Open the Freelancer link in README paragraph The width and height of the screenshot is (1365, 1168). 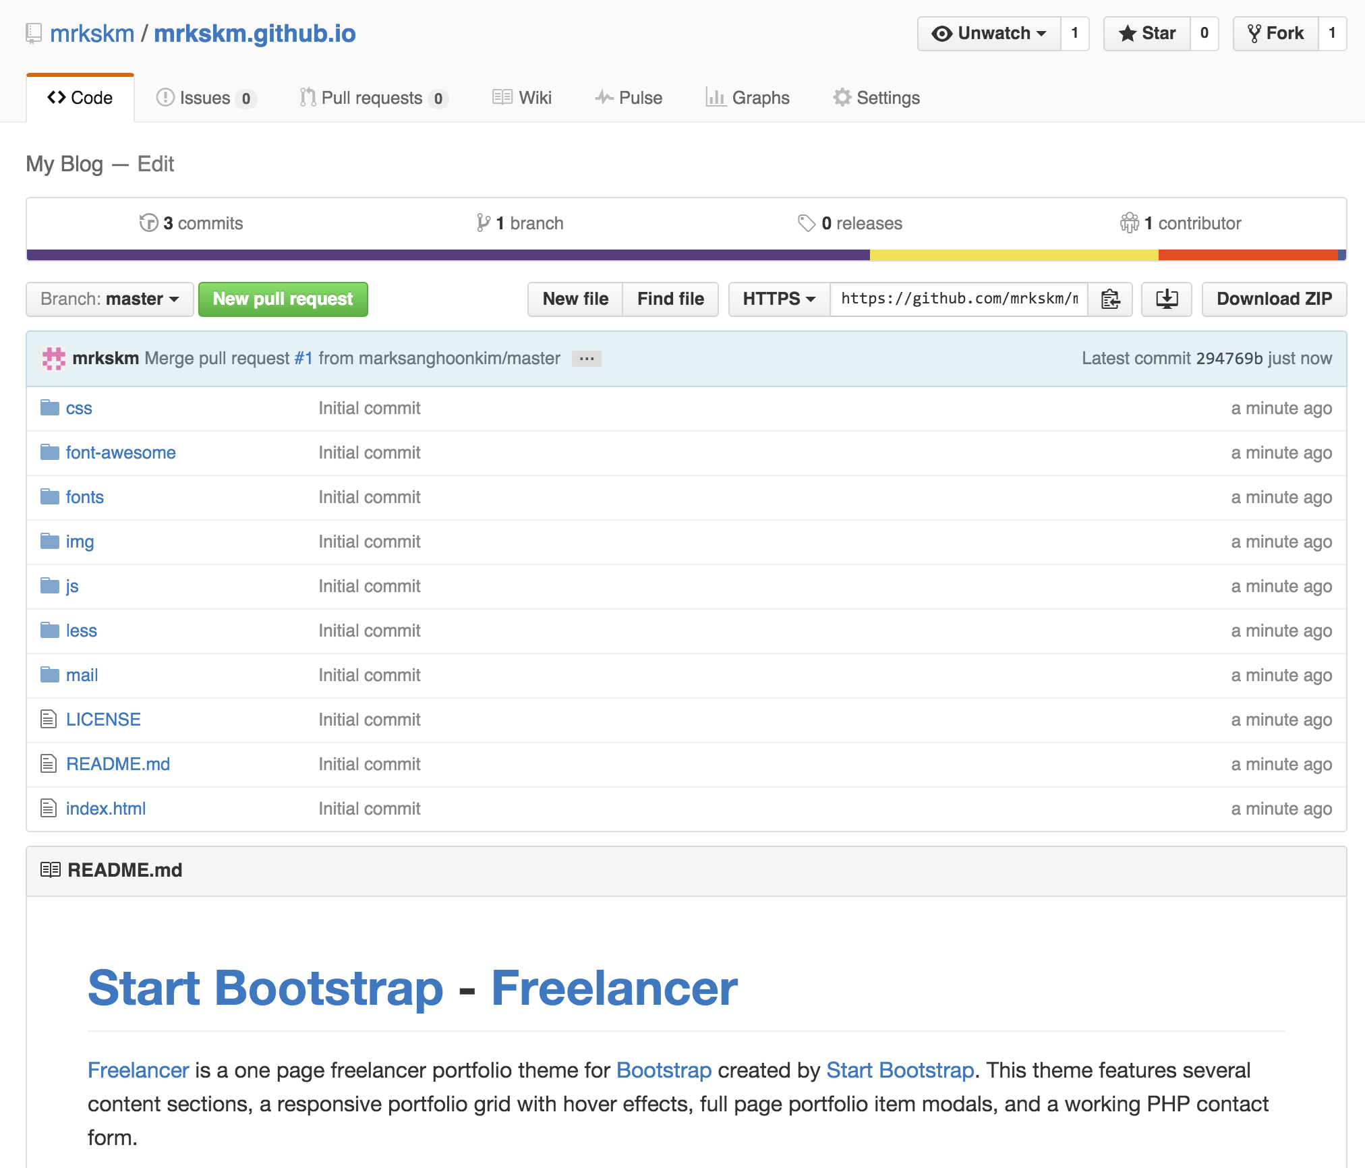[138, 1070]
